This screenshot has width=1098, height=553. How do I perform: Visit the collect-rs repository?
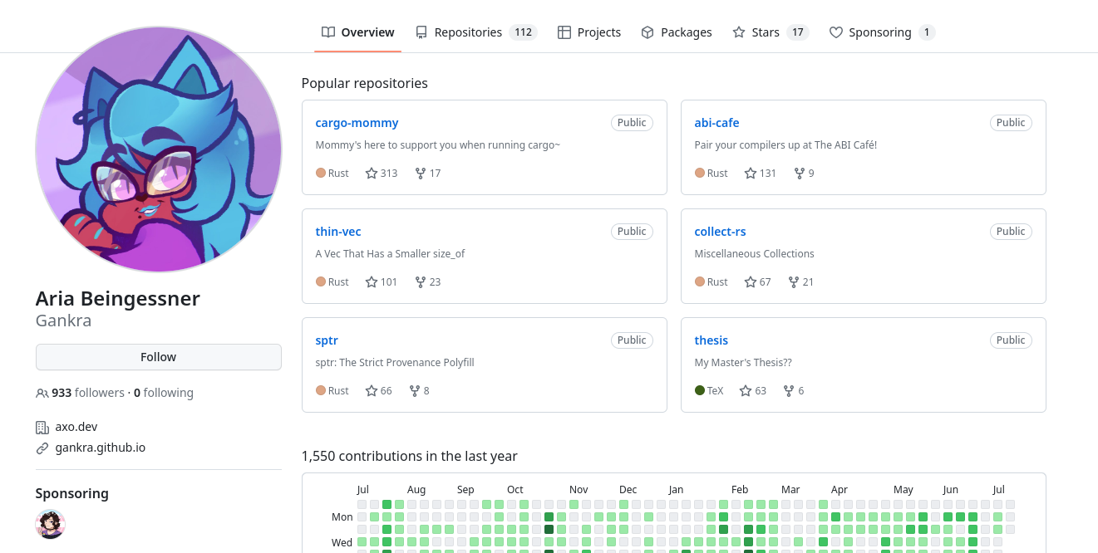point(720,232)
